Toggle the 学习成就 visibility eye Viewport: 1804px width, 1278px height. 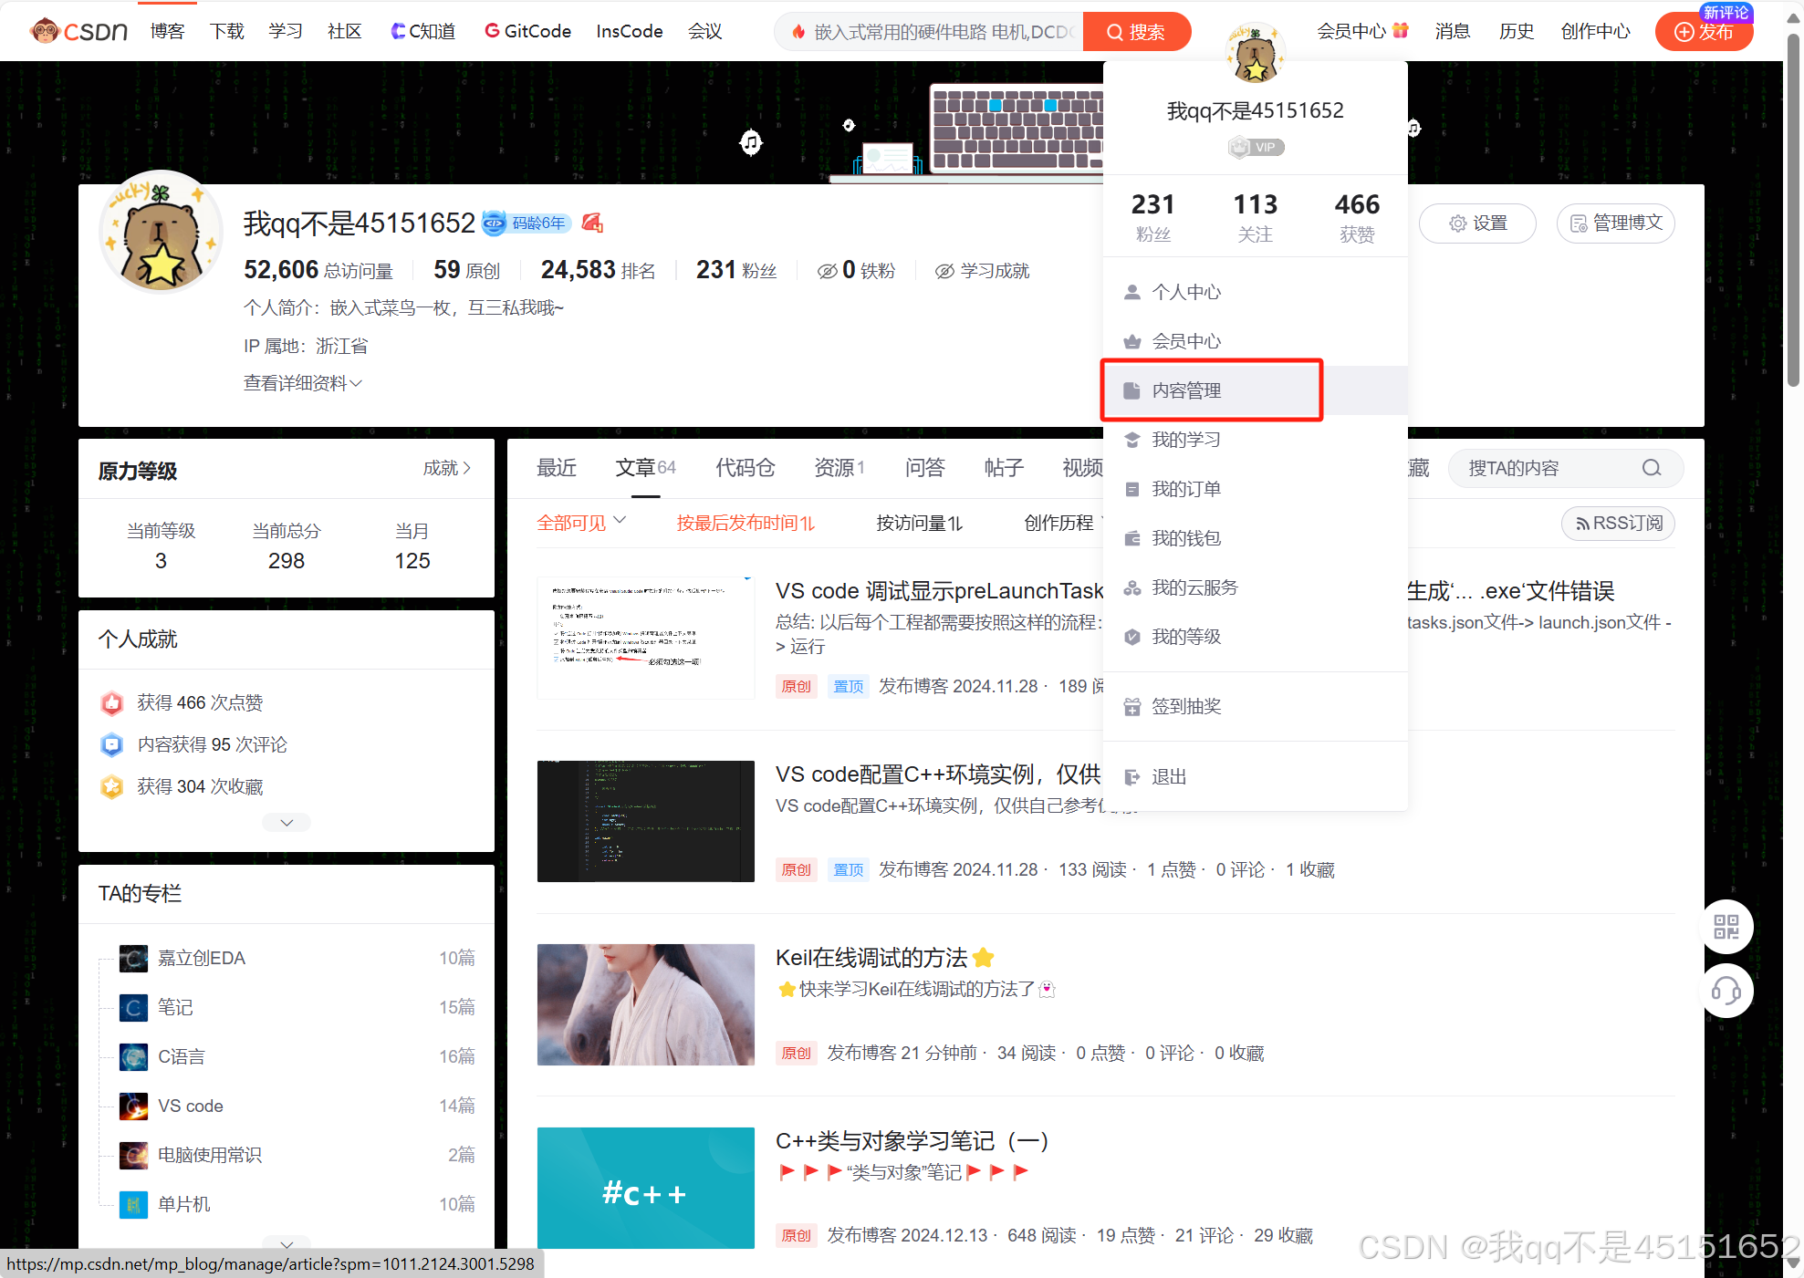[944, 271]
